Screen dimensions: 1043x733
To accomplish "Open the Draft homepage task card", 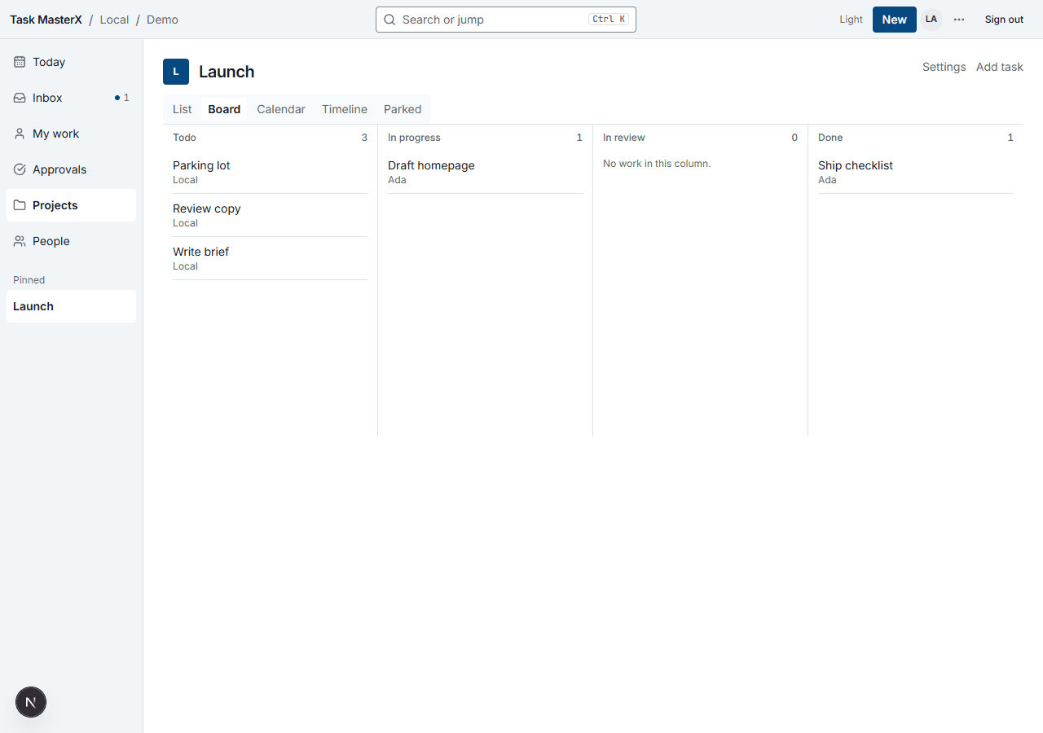I will tap(485, 172).
